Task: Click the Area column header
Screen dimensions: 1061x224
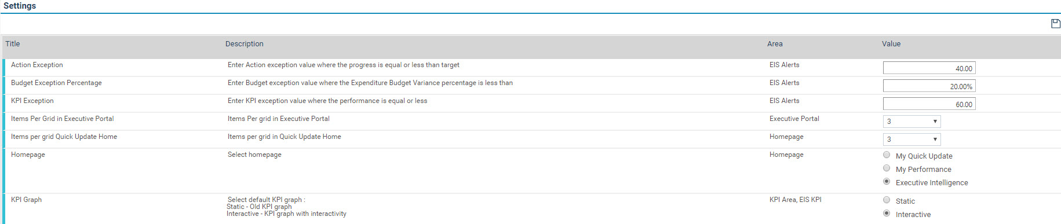Action: tap(775, 44)
